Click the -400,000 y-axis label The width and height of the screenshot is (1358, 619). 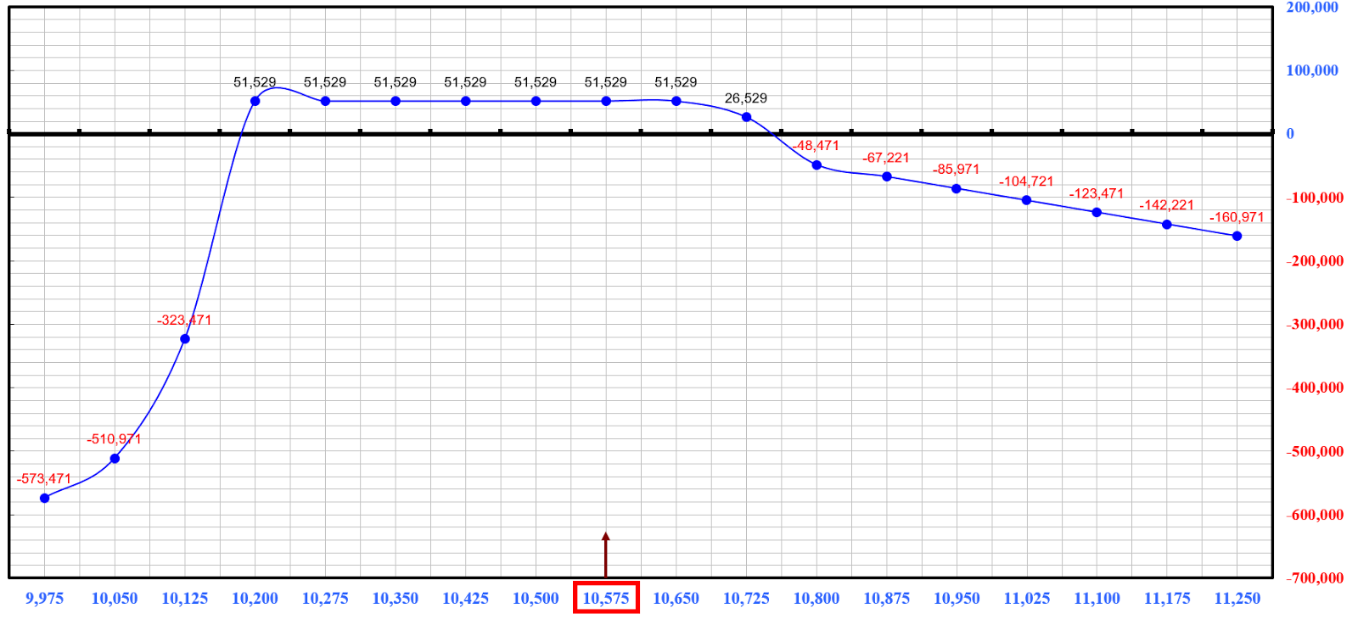(x=1315, y=388)
